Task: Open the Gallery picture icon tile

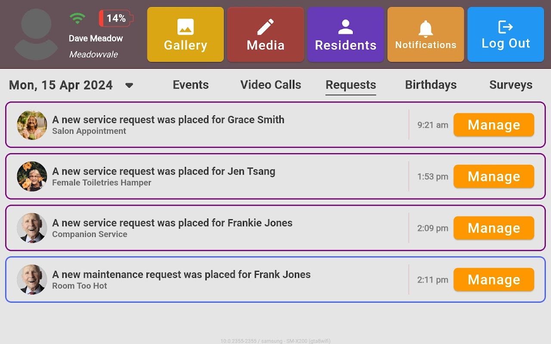Action: pyautogui.click(x=185, y=27)
